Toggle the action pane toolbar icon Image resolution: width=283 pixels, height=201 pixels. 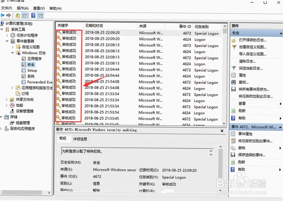point(40,15)
